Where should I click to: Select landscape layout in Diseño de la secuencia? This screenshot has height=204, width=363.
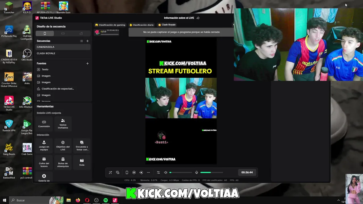63,33
